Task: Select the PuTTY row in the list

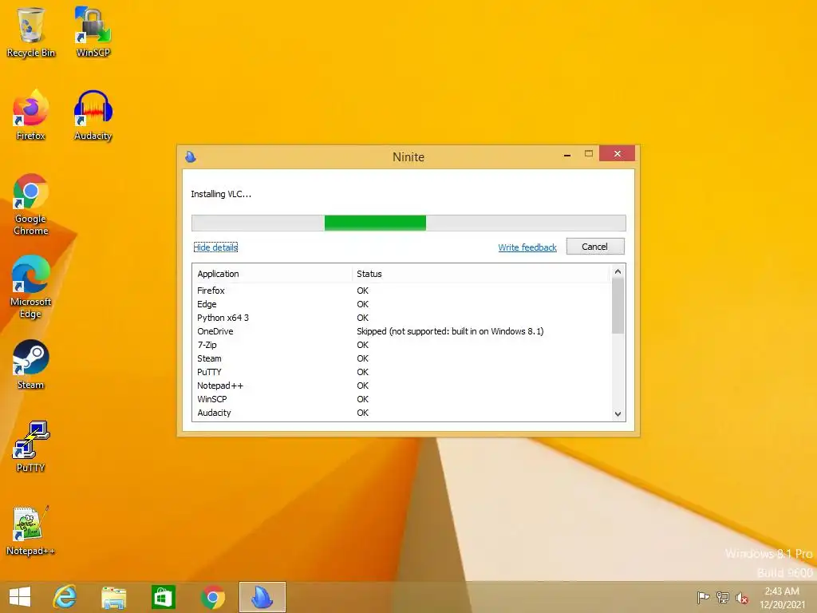Action: tap(401, 372)
